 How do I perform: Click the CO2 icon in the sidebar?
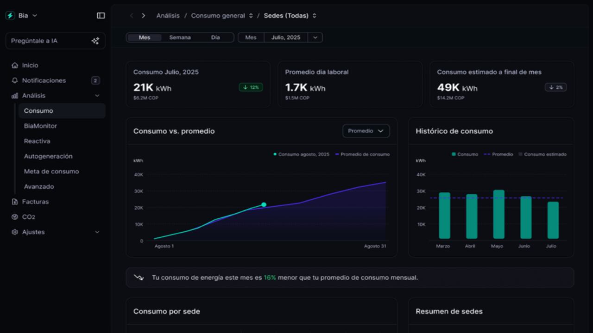click(x=14, y=216)
